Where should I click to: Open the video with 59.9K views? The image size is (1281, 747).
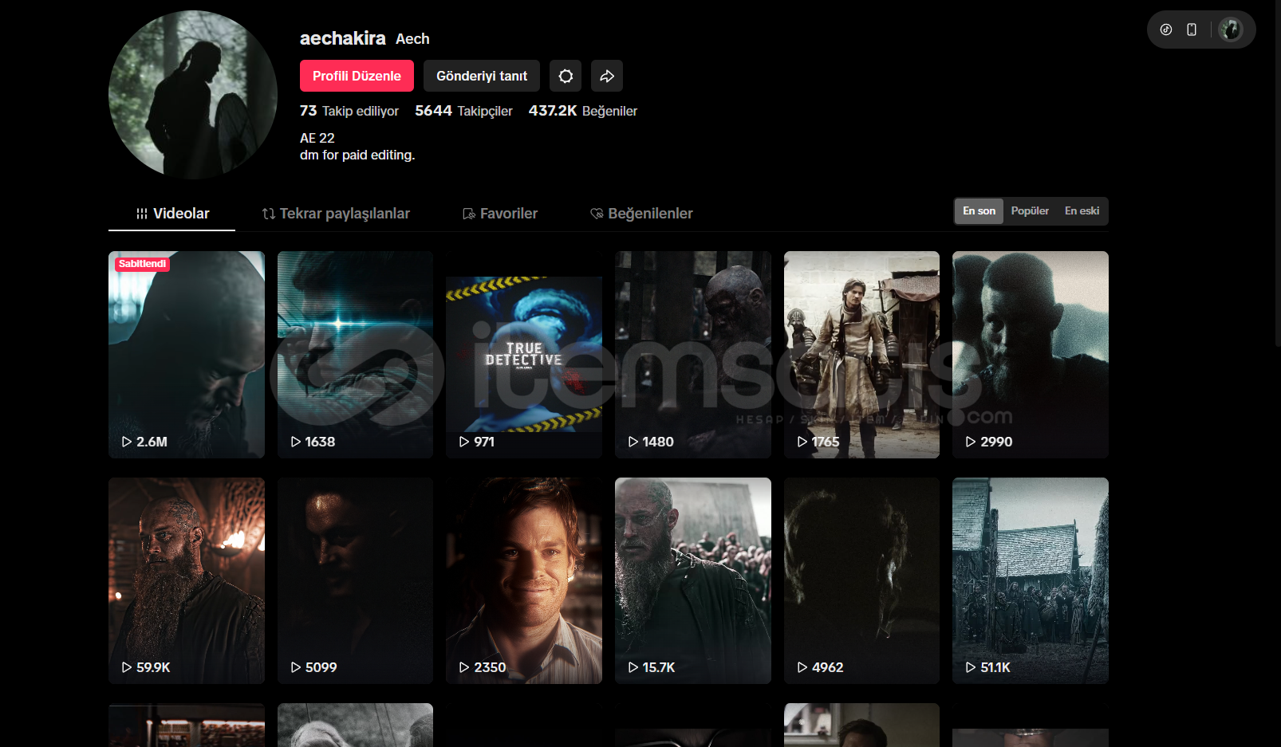click(x=187, y=580)
